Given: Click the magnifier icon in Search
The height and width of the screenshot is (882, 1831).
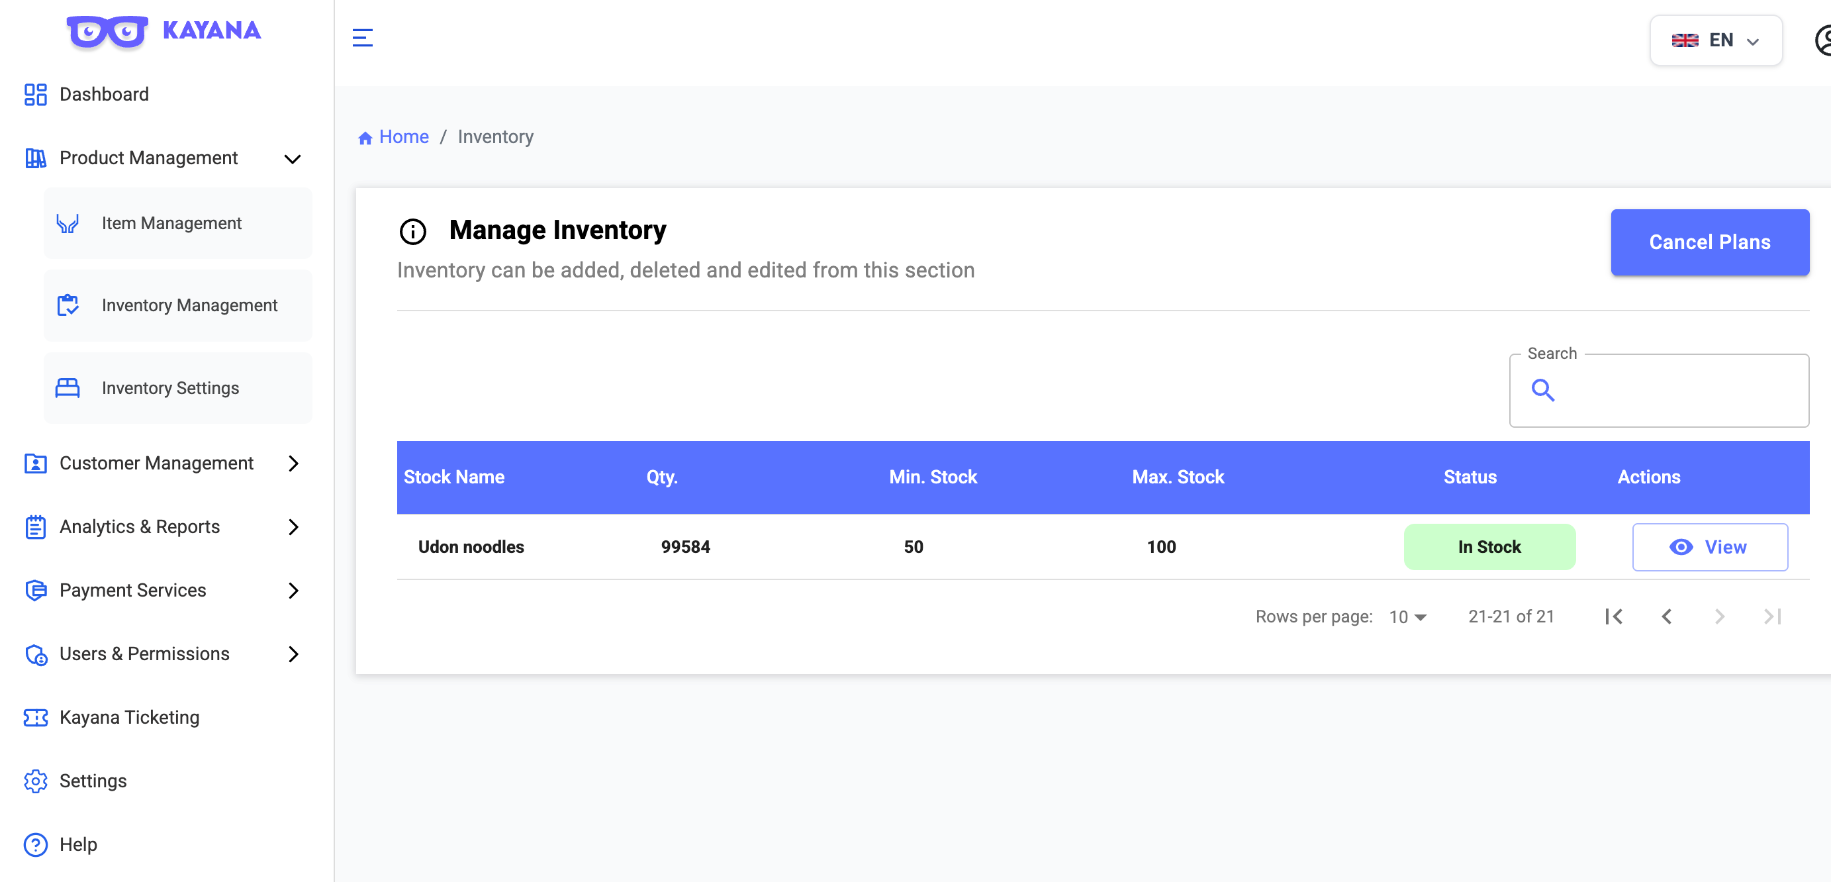Looking at the screenshot, I should pyautogui.click(x=1542, y=390).
